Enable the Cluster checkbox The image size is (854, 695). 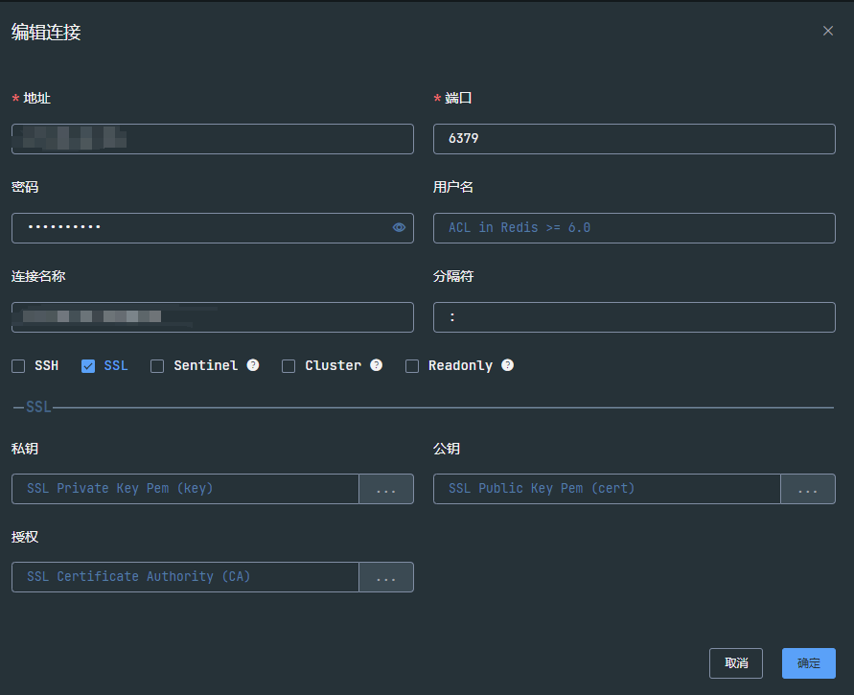pos(289,366)
